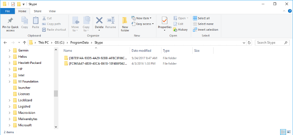Click Select none
Viewport: 293px width, 135px height.
203,24
